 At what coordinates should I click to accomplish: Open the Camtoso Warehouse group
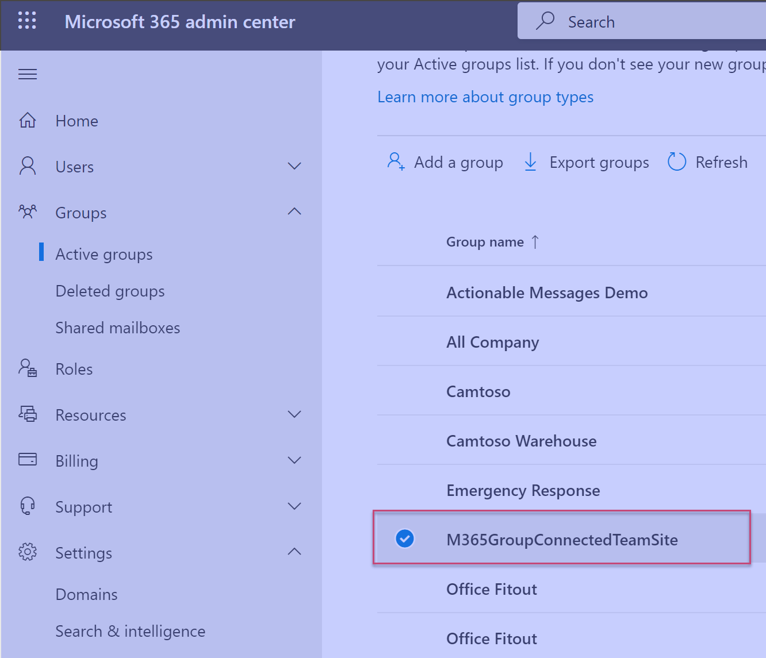point(521,441)
